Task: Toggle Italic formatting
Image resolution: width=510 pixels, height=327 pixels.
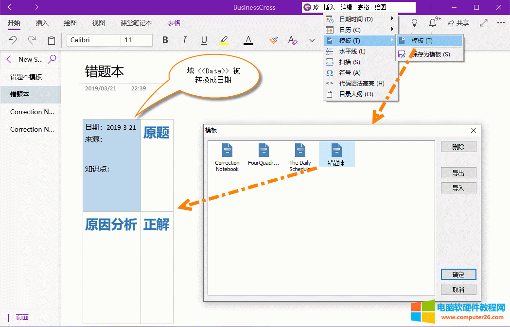Action: point(184,40)
